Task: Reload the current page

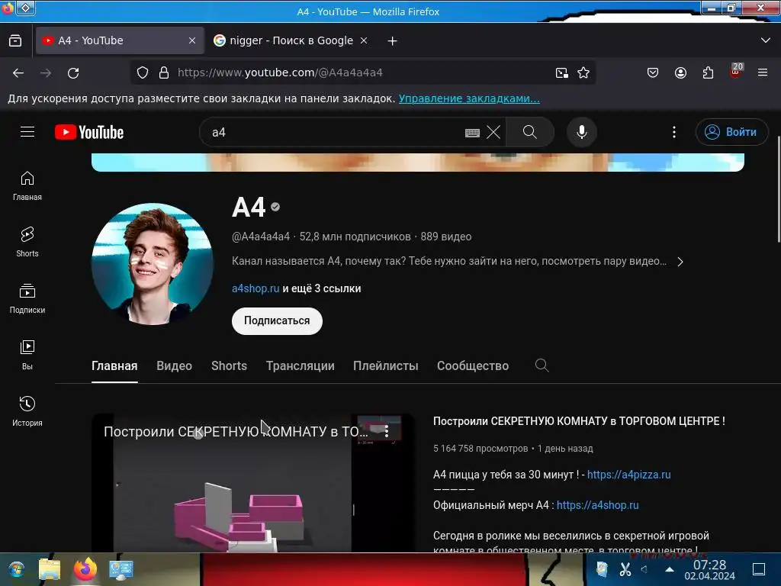Action: pyautogui.click(x=73, y=72)
